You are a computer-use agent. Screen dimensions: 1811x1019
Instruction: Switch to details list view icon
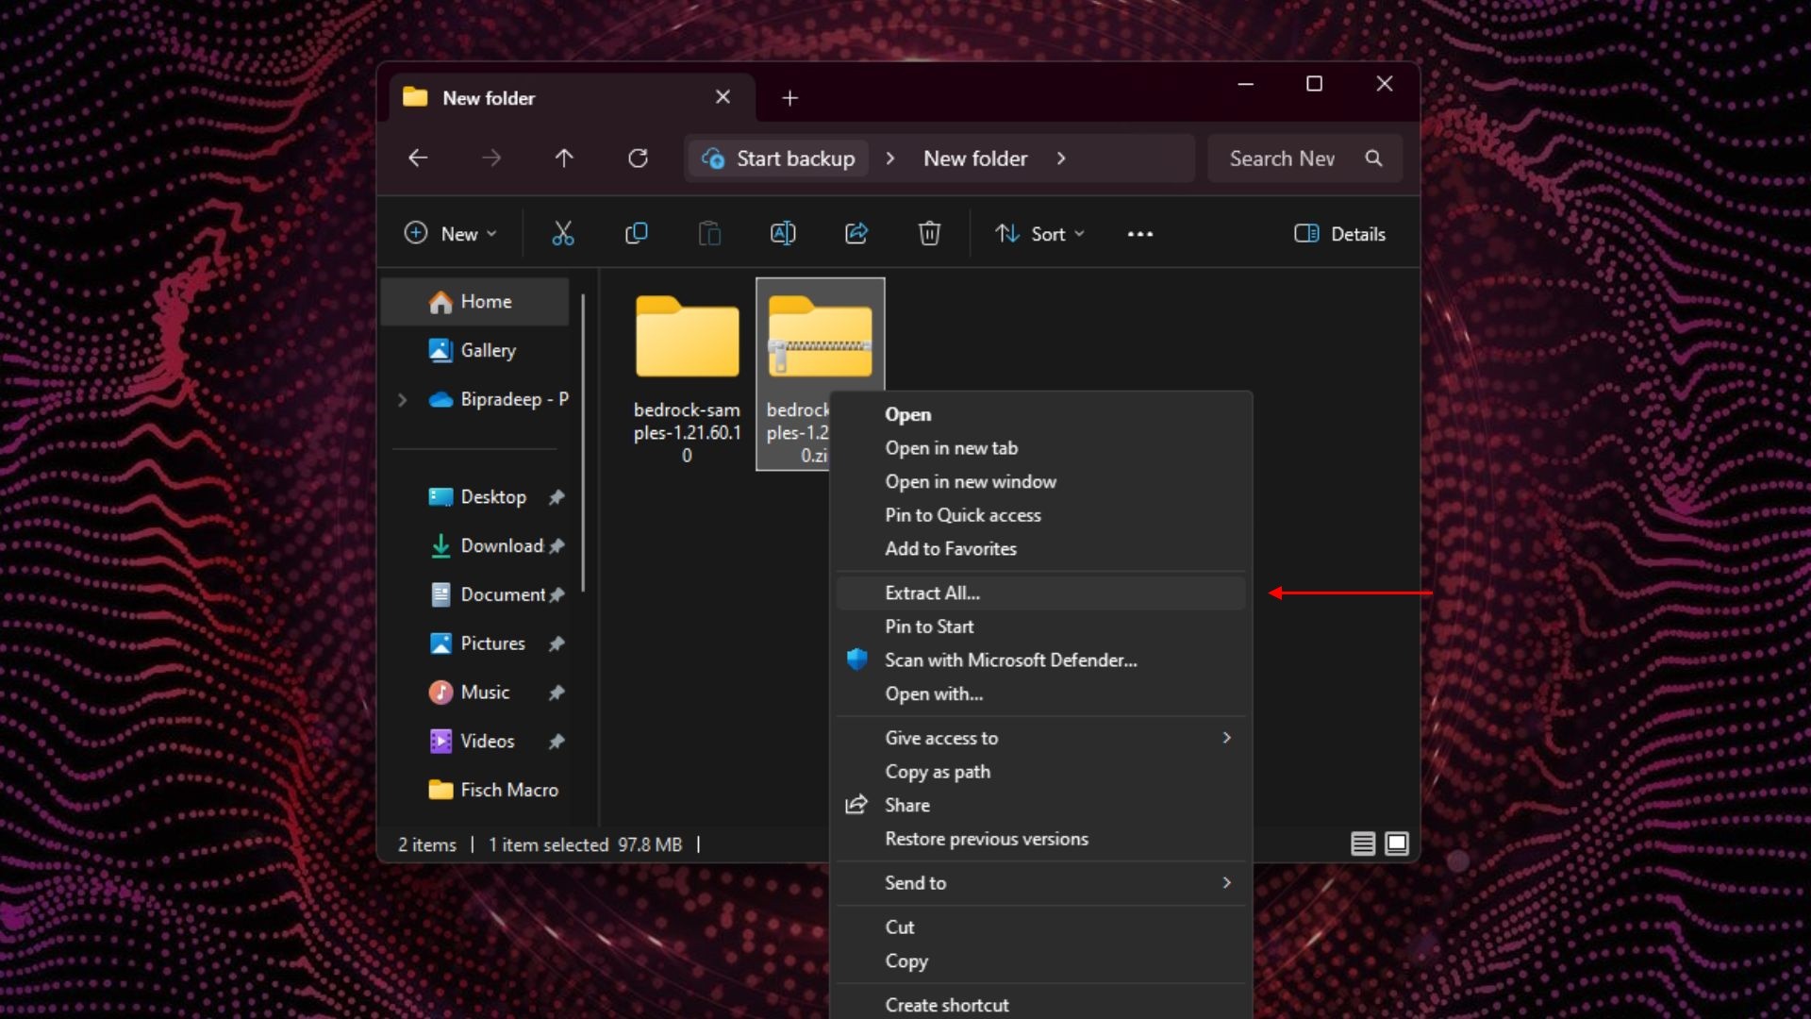1363,844
